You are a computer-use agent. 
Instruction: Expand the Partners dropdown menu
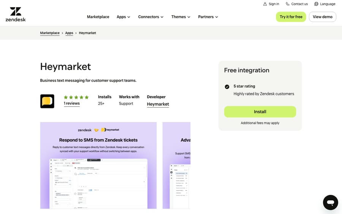(x=208, y=17)
